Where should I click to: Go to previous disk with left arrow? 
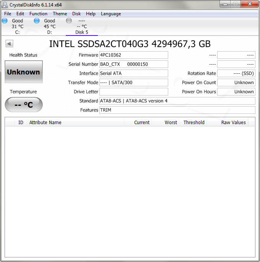(x=9, y=44)
